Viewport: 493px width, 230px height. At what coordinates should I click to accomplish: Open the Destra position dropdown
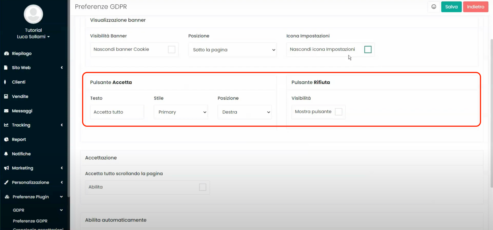pos(244,112)
